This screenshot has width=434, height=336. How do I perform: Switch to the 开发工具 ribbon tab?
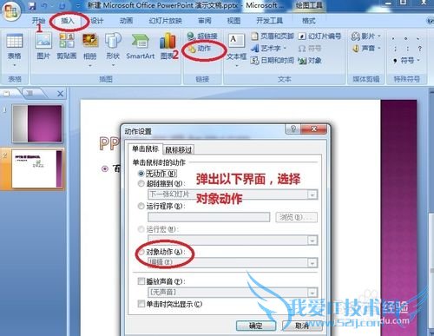click(x=269, y=21)
